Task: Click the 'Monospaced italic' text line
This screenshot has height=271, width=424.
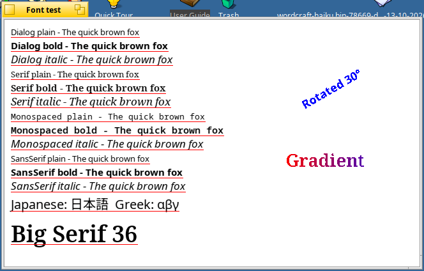Action: [x=107, y=144]
